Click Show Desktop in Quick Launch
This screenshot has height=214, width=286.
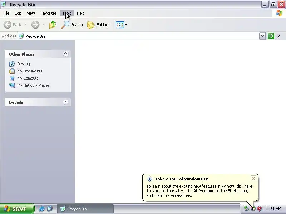pos(50,209)
